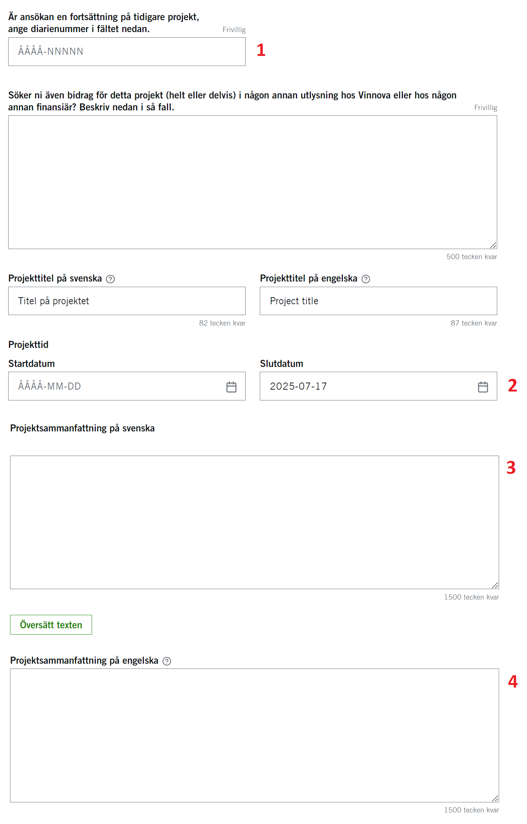Viewport: 527px width, 824px height.
Task: Click the Slutdatum field showing 2025-07-17
Action: [x=367, y=386]
